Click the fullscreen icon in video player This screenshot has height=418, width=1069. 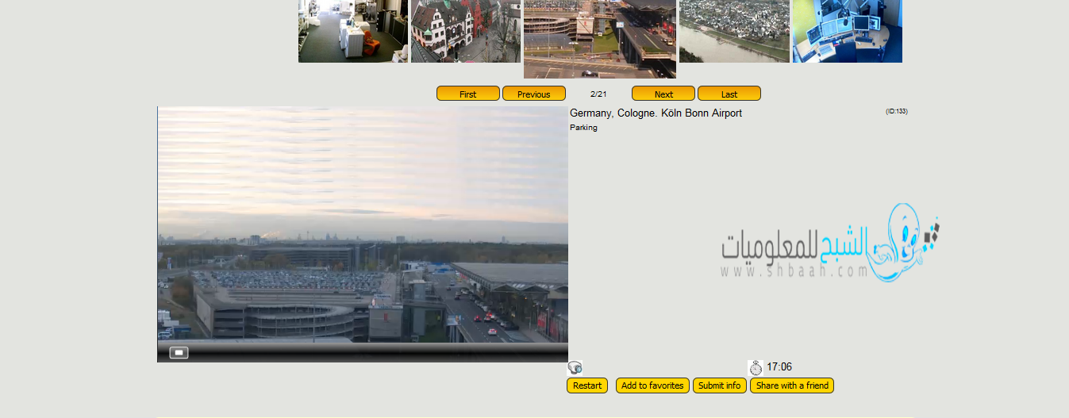coord(179,352)
